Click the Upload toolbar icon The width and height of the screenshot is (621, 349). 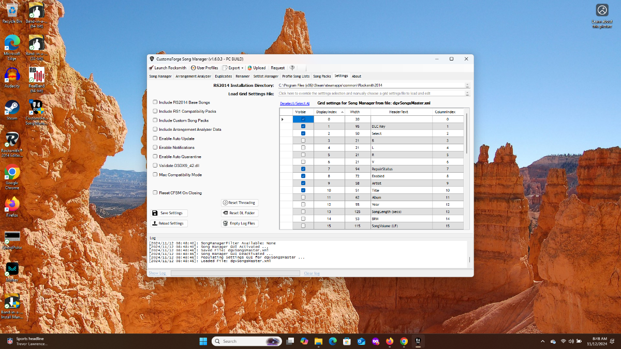click(250, 68)
